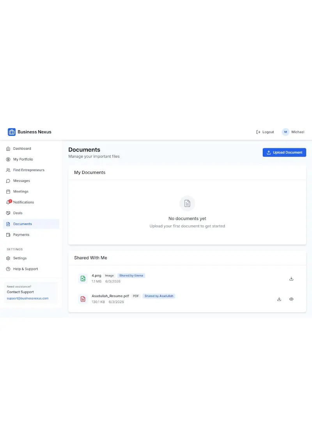
Task: Click the Business Nexus title text
Action: pos(34,132)
